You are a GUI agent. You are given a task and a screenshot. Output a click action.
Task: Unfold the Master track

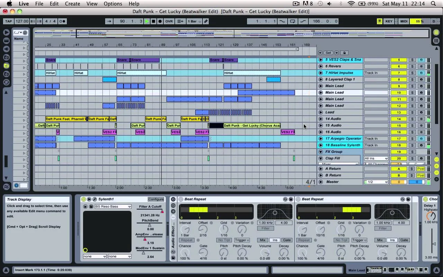(321, 182)
